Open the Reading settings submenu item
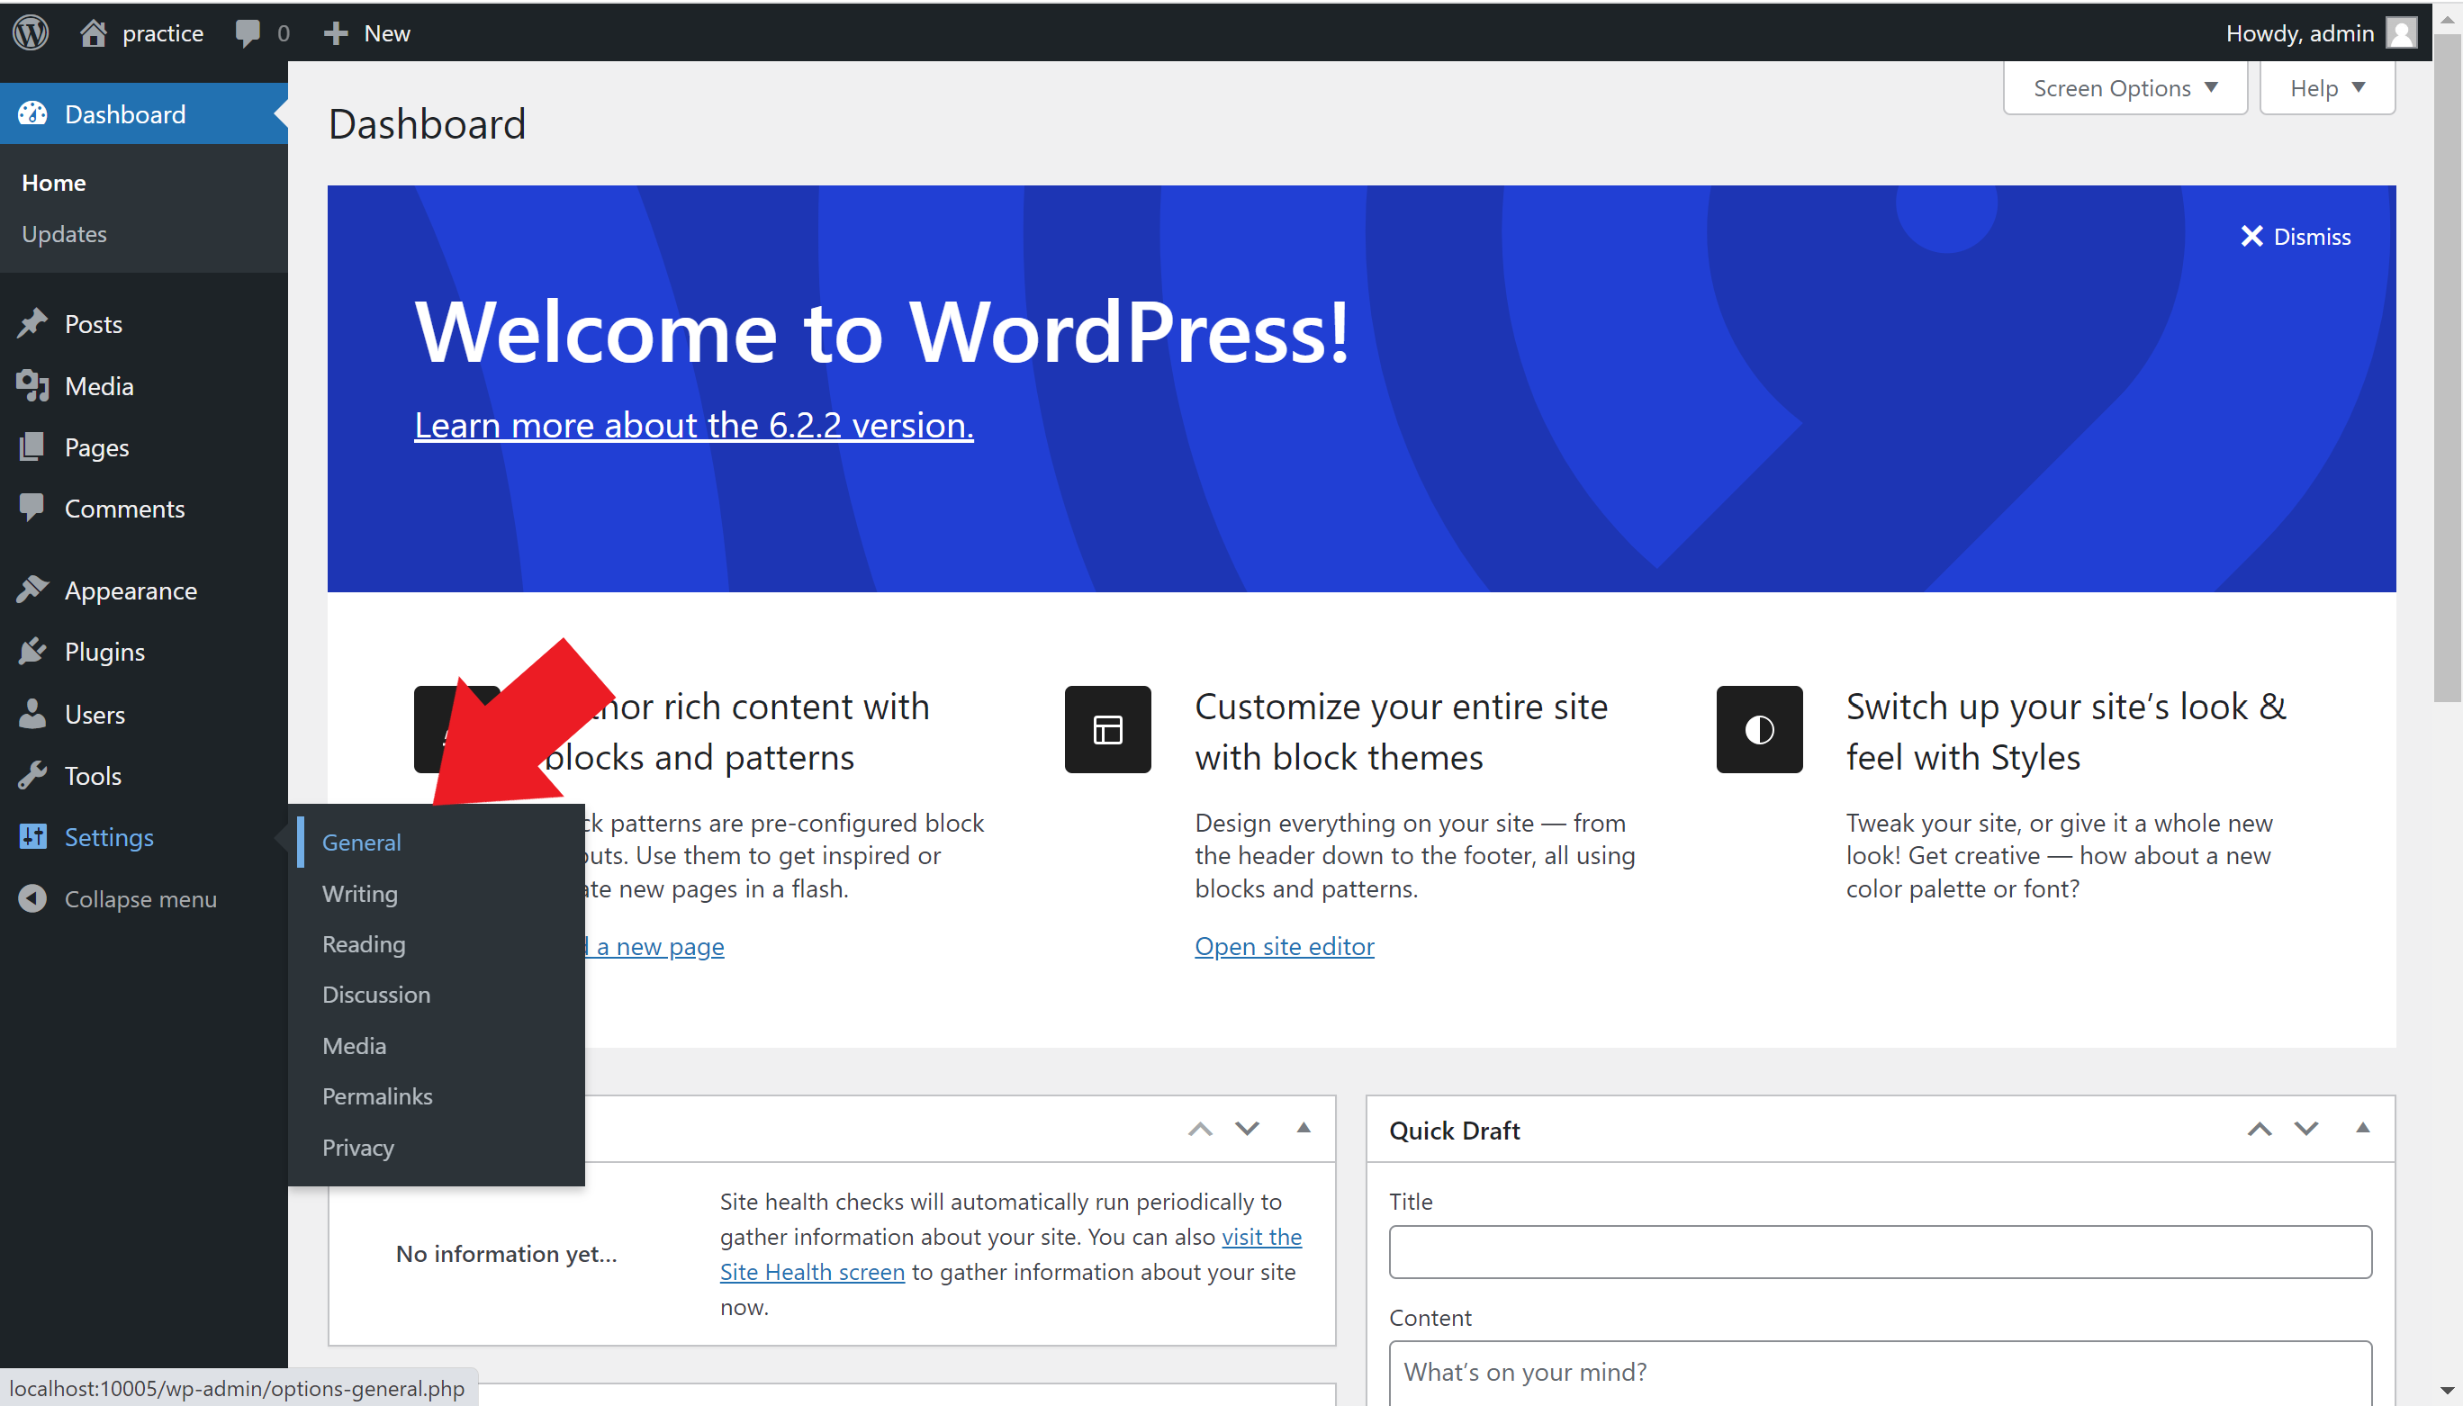 coord(364,943)
